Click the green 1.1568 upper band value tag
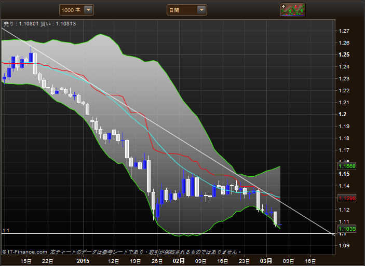This screenshot has width=365, height=266. click(x=347, y=166)
